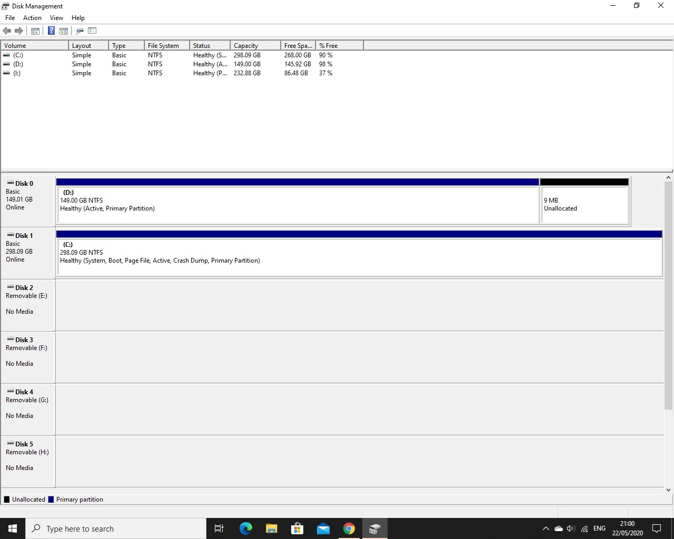Launch Microsoft Edge from the taskbar
Screen dimensions: 674x539
coord(245,528)
